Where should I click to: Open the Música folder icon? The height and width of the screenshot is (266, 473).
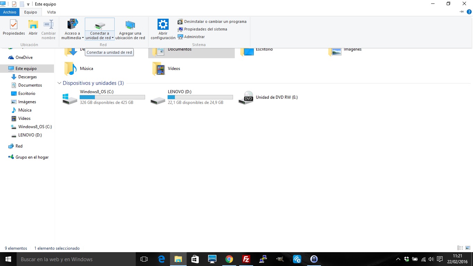tap(70, 69)
